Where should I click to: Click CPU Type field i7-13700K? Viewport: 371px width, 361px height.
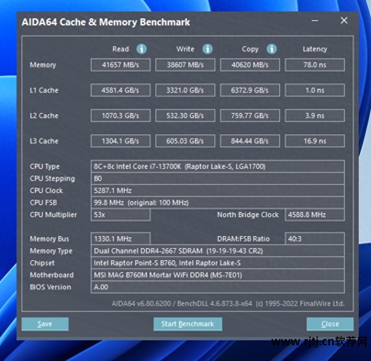(x=218, y=166)
